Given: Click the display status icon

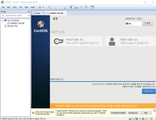Looking at the screenshot, I should 146,119.
